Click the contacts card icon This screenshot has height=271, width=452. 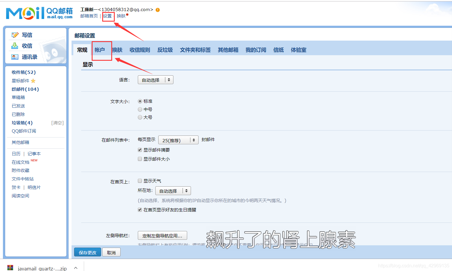pos(15,57)
